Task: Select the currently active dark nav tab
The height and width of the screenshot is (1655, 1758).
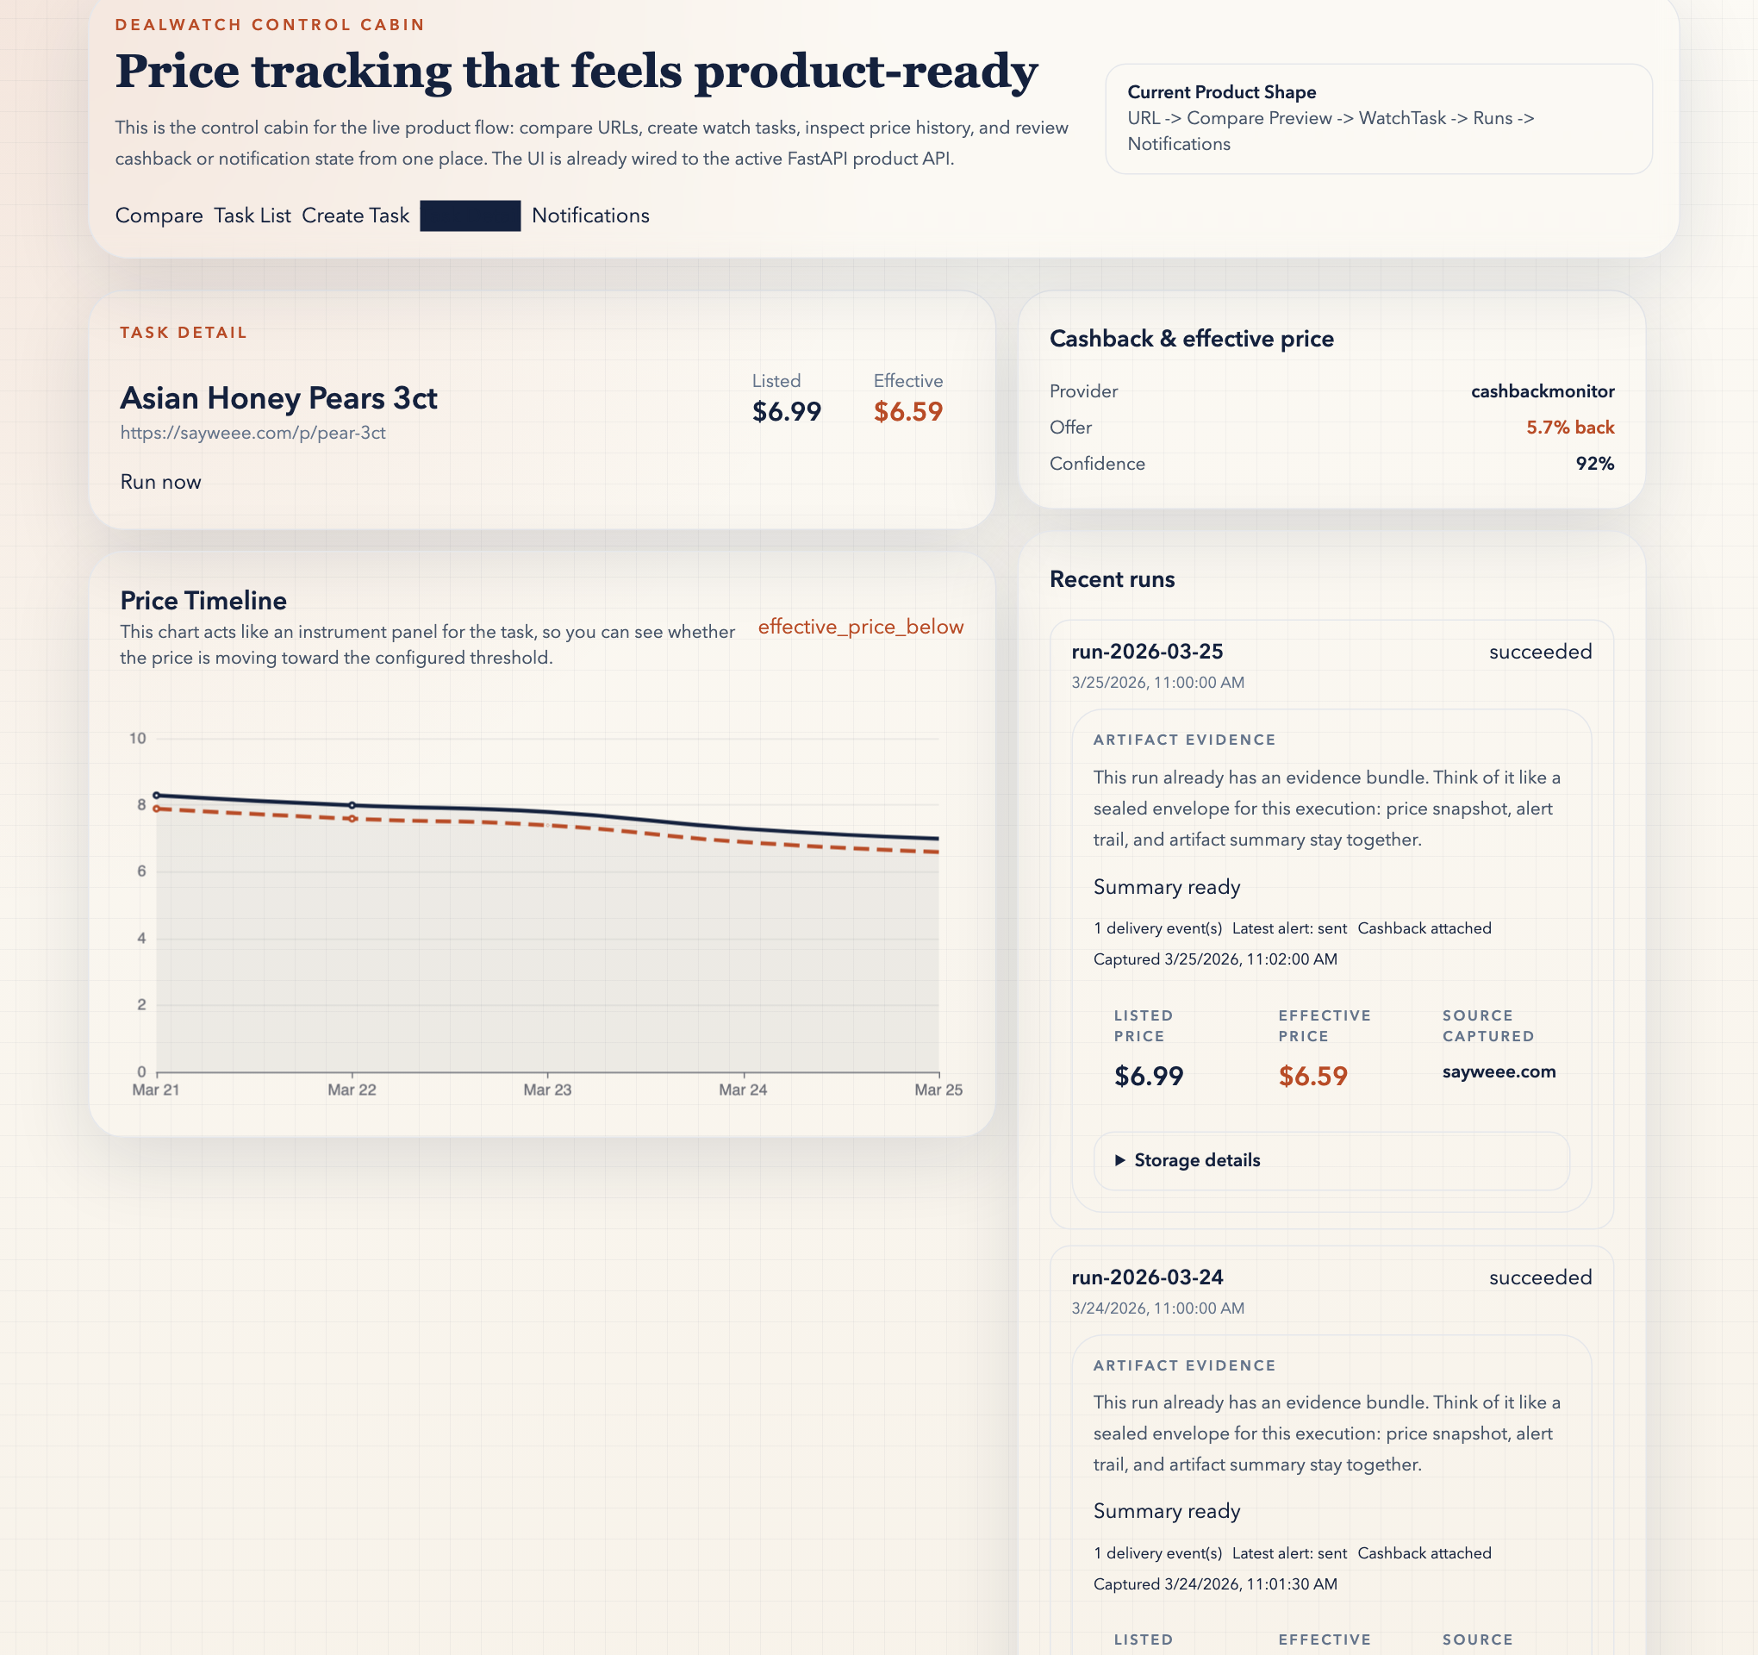Action: [x=471, y=215]
